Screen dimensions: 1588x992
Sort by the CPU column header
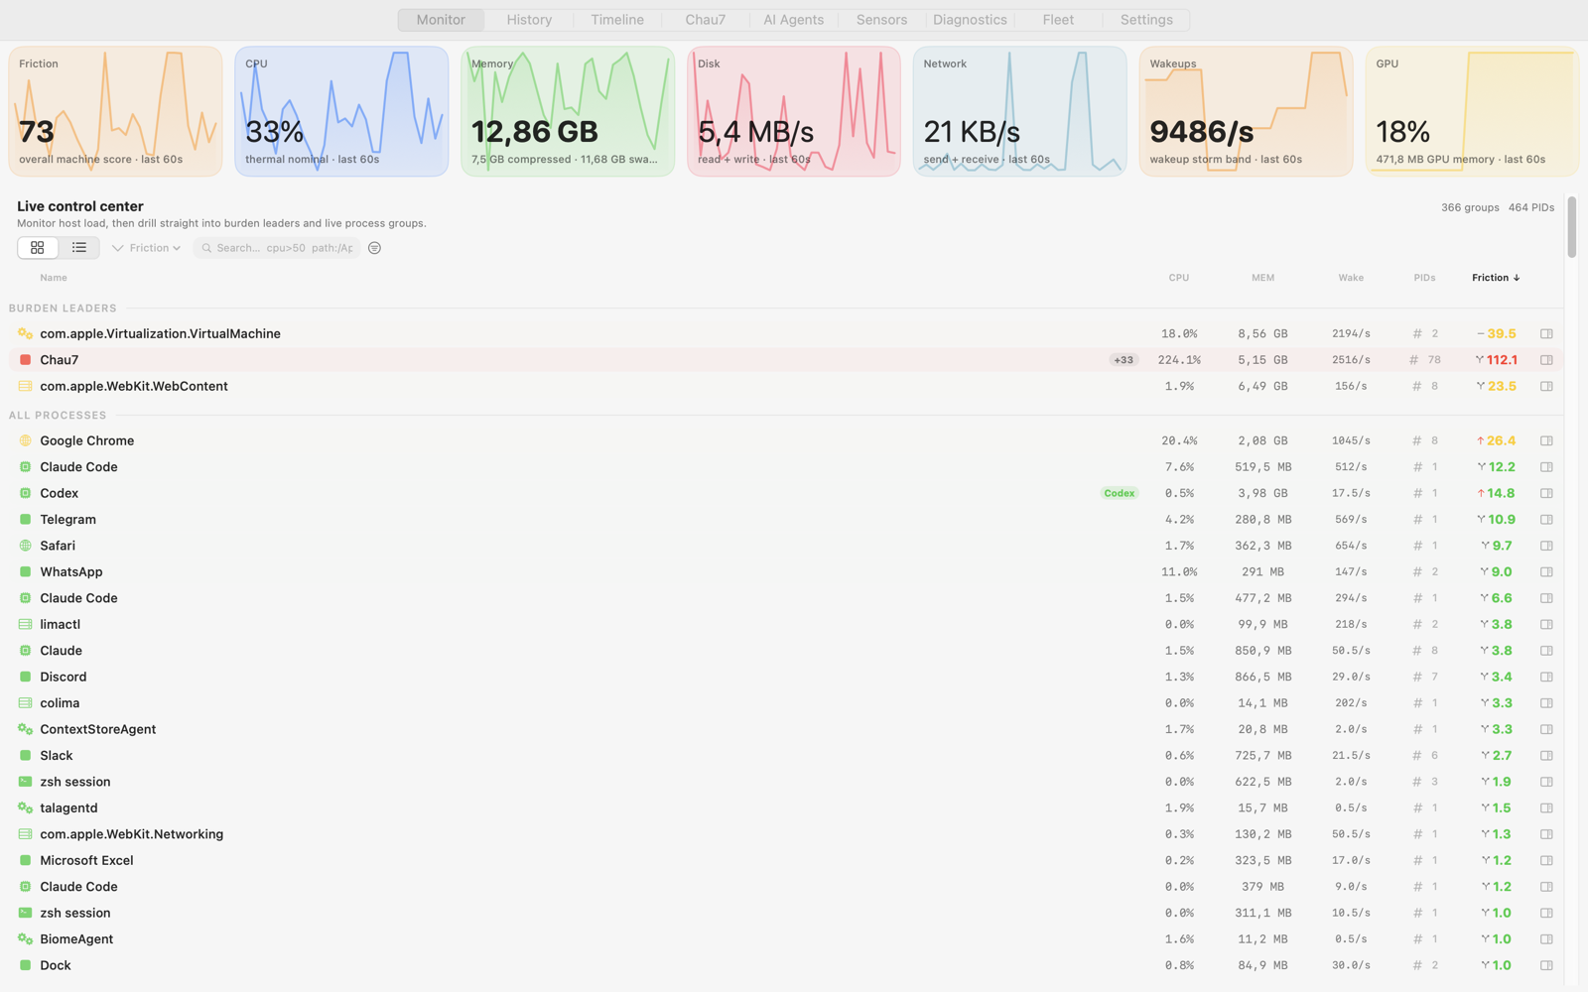(x=1179, y=278)
